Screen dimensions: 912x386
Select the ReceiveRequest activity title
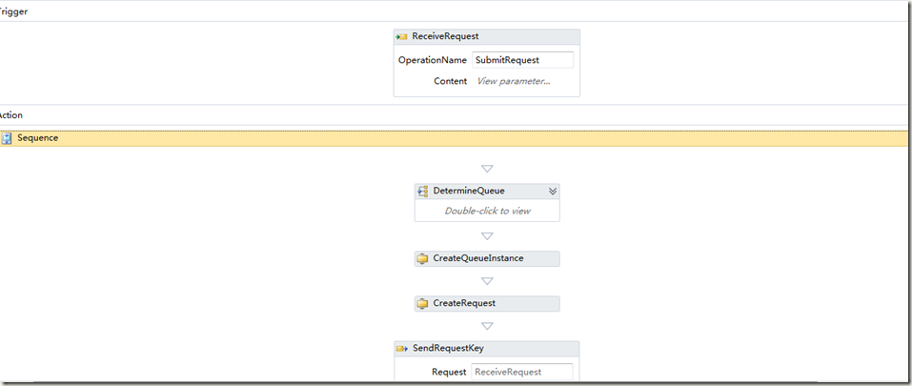tap(446, 36)
